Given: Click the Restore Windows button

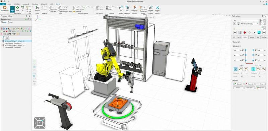Looking at the screenshot, I should (x=112, y=7).
